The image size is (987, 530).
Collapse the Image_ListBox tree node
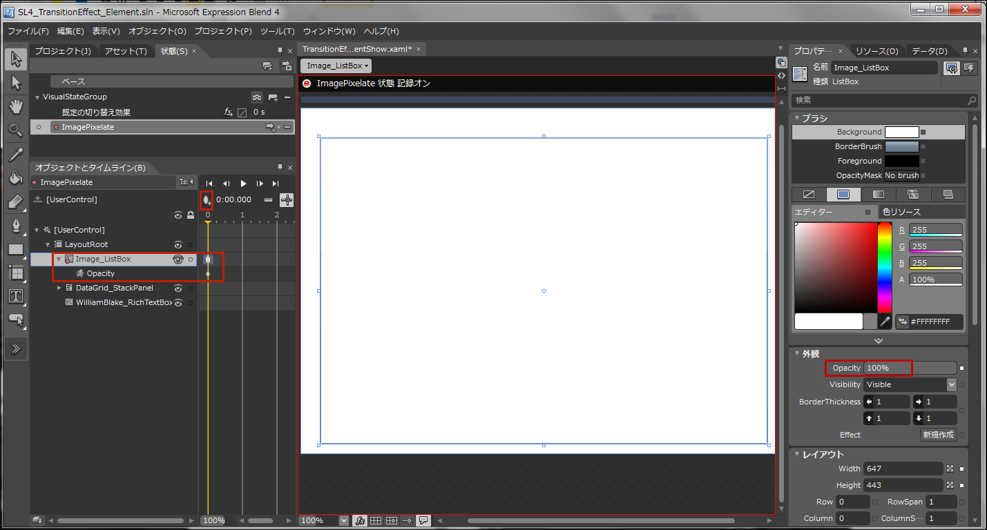pos(59,259)
